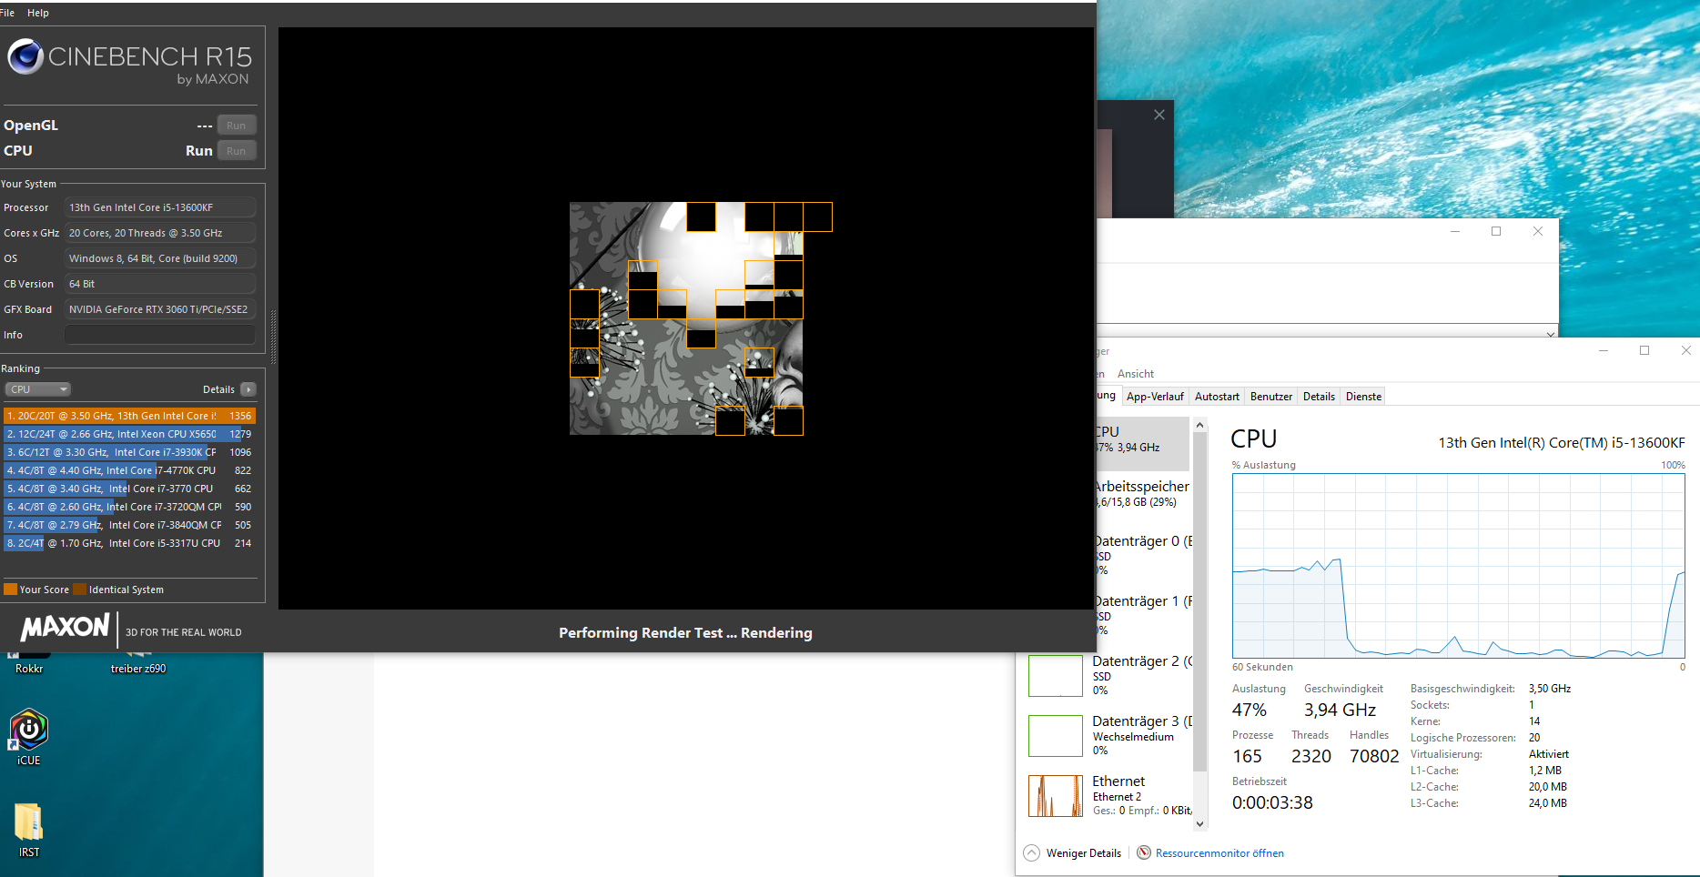This screenshot has width=1700, height=877.
Task: Click the Identical System color swatch
Action: point(79,590)
